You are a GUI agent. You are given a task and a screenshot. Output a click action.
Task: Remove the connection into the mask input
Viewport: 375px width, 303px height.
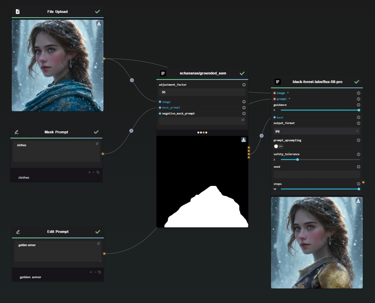[x=262, y=136]
